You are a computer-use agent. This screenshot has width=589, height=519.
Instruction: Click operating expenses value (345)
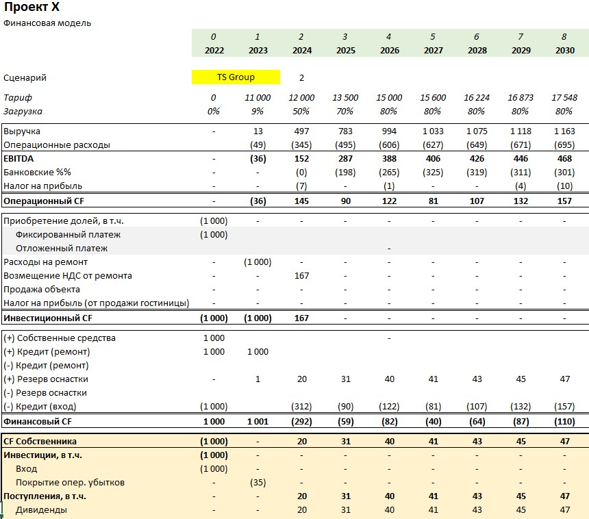tap(301, 144)
